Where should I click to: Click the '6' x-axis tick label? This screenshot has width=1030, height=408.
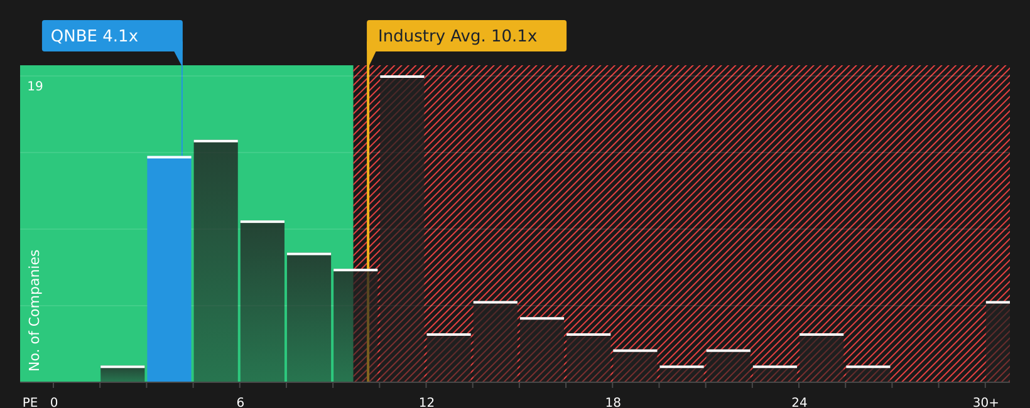point(241,402)
